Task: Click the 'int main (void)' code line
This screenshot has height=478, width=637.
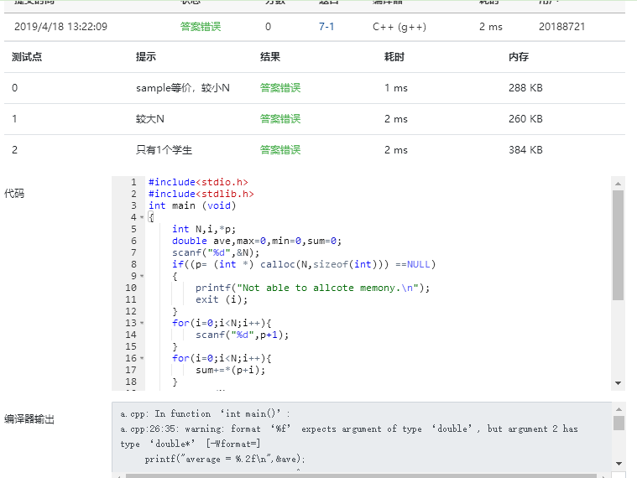Action: coord(192,205)
